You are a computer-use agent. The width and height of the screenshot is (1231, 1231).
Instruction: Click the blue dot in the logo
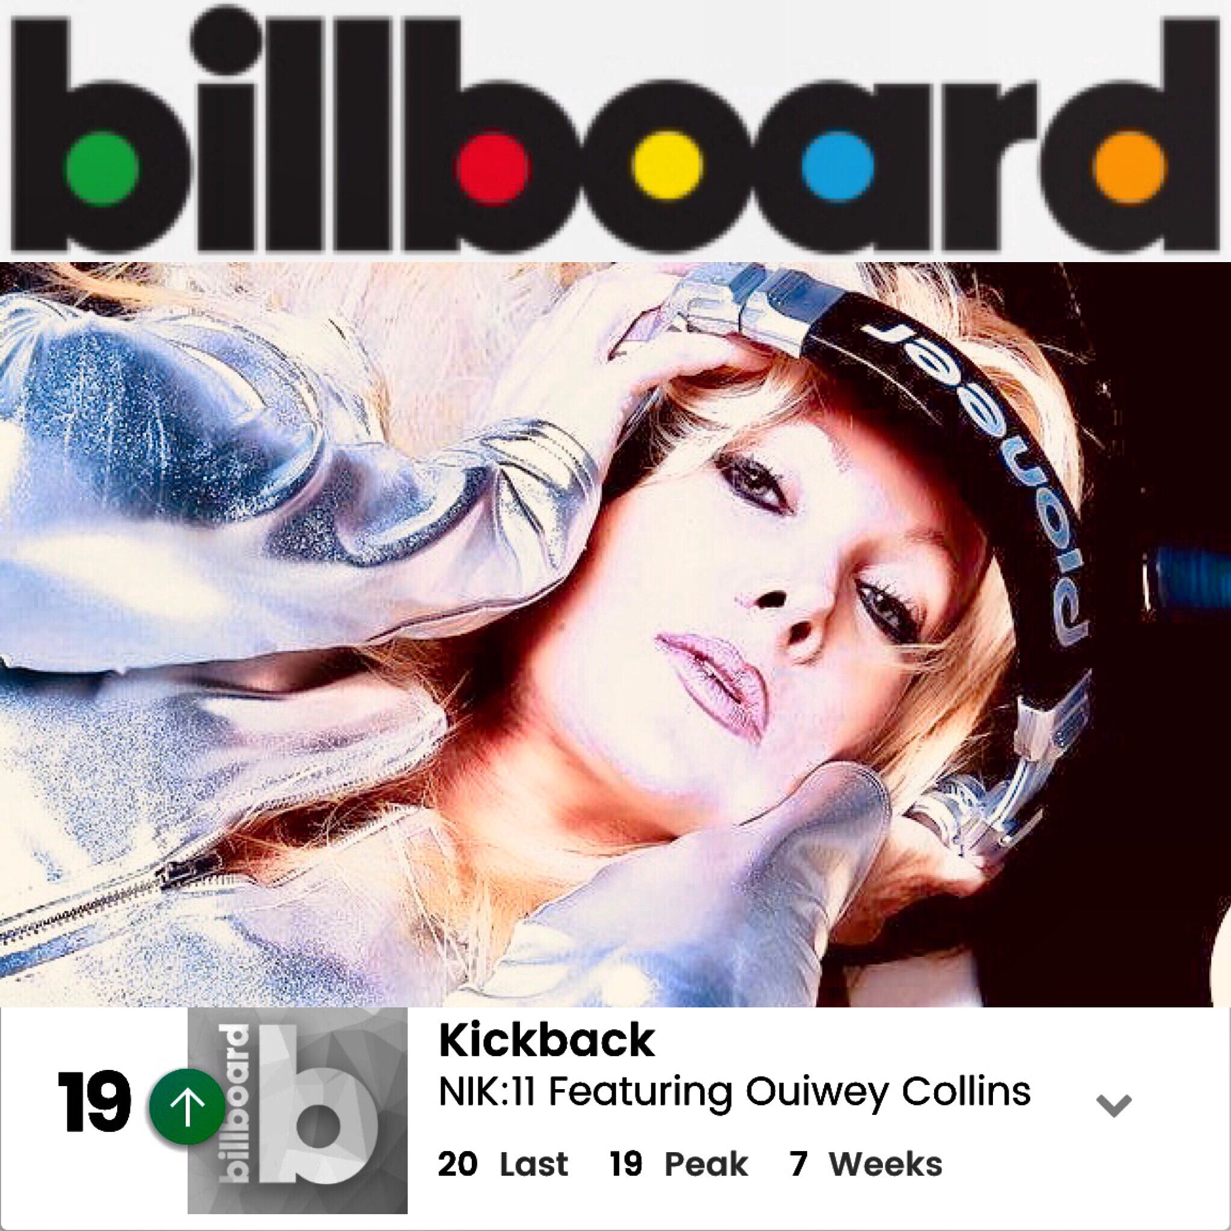pos(837,168)
